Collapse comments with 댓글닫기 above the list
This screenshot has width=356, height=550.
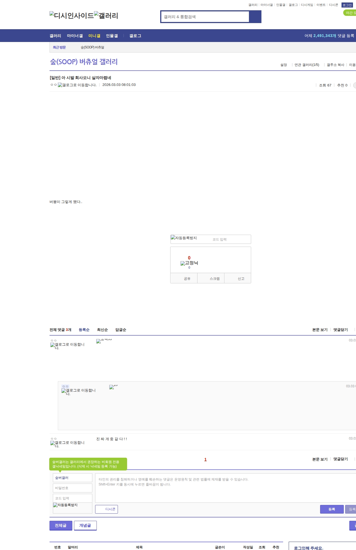pos(340,330)
